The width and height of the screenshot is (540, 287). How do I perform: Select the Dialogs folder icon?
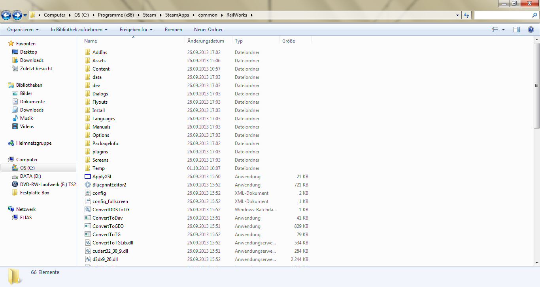[88, 94]
